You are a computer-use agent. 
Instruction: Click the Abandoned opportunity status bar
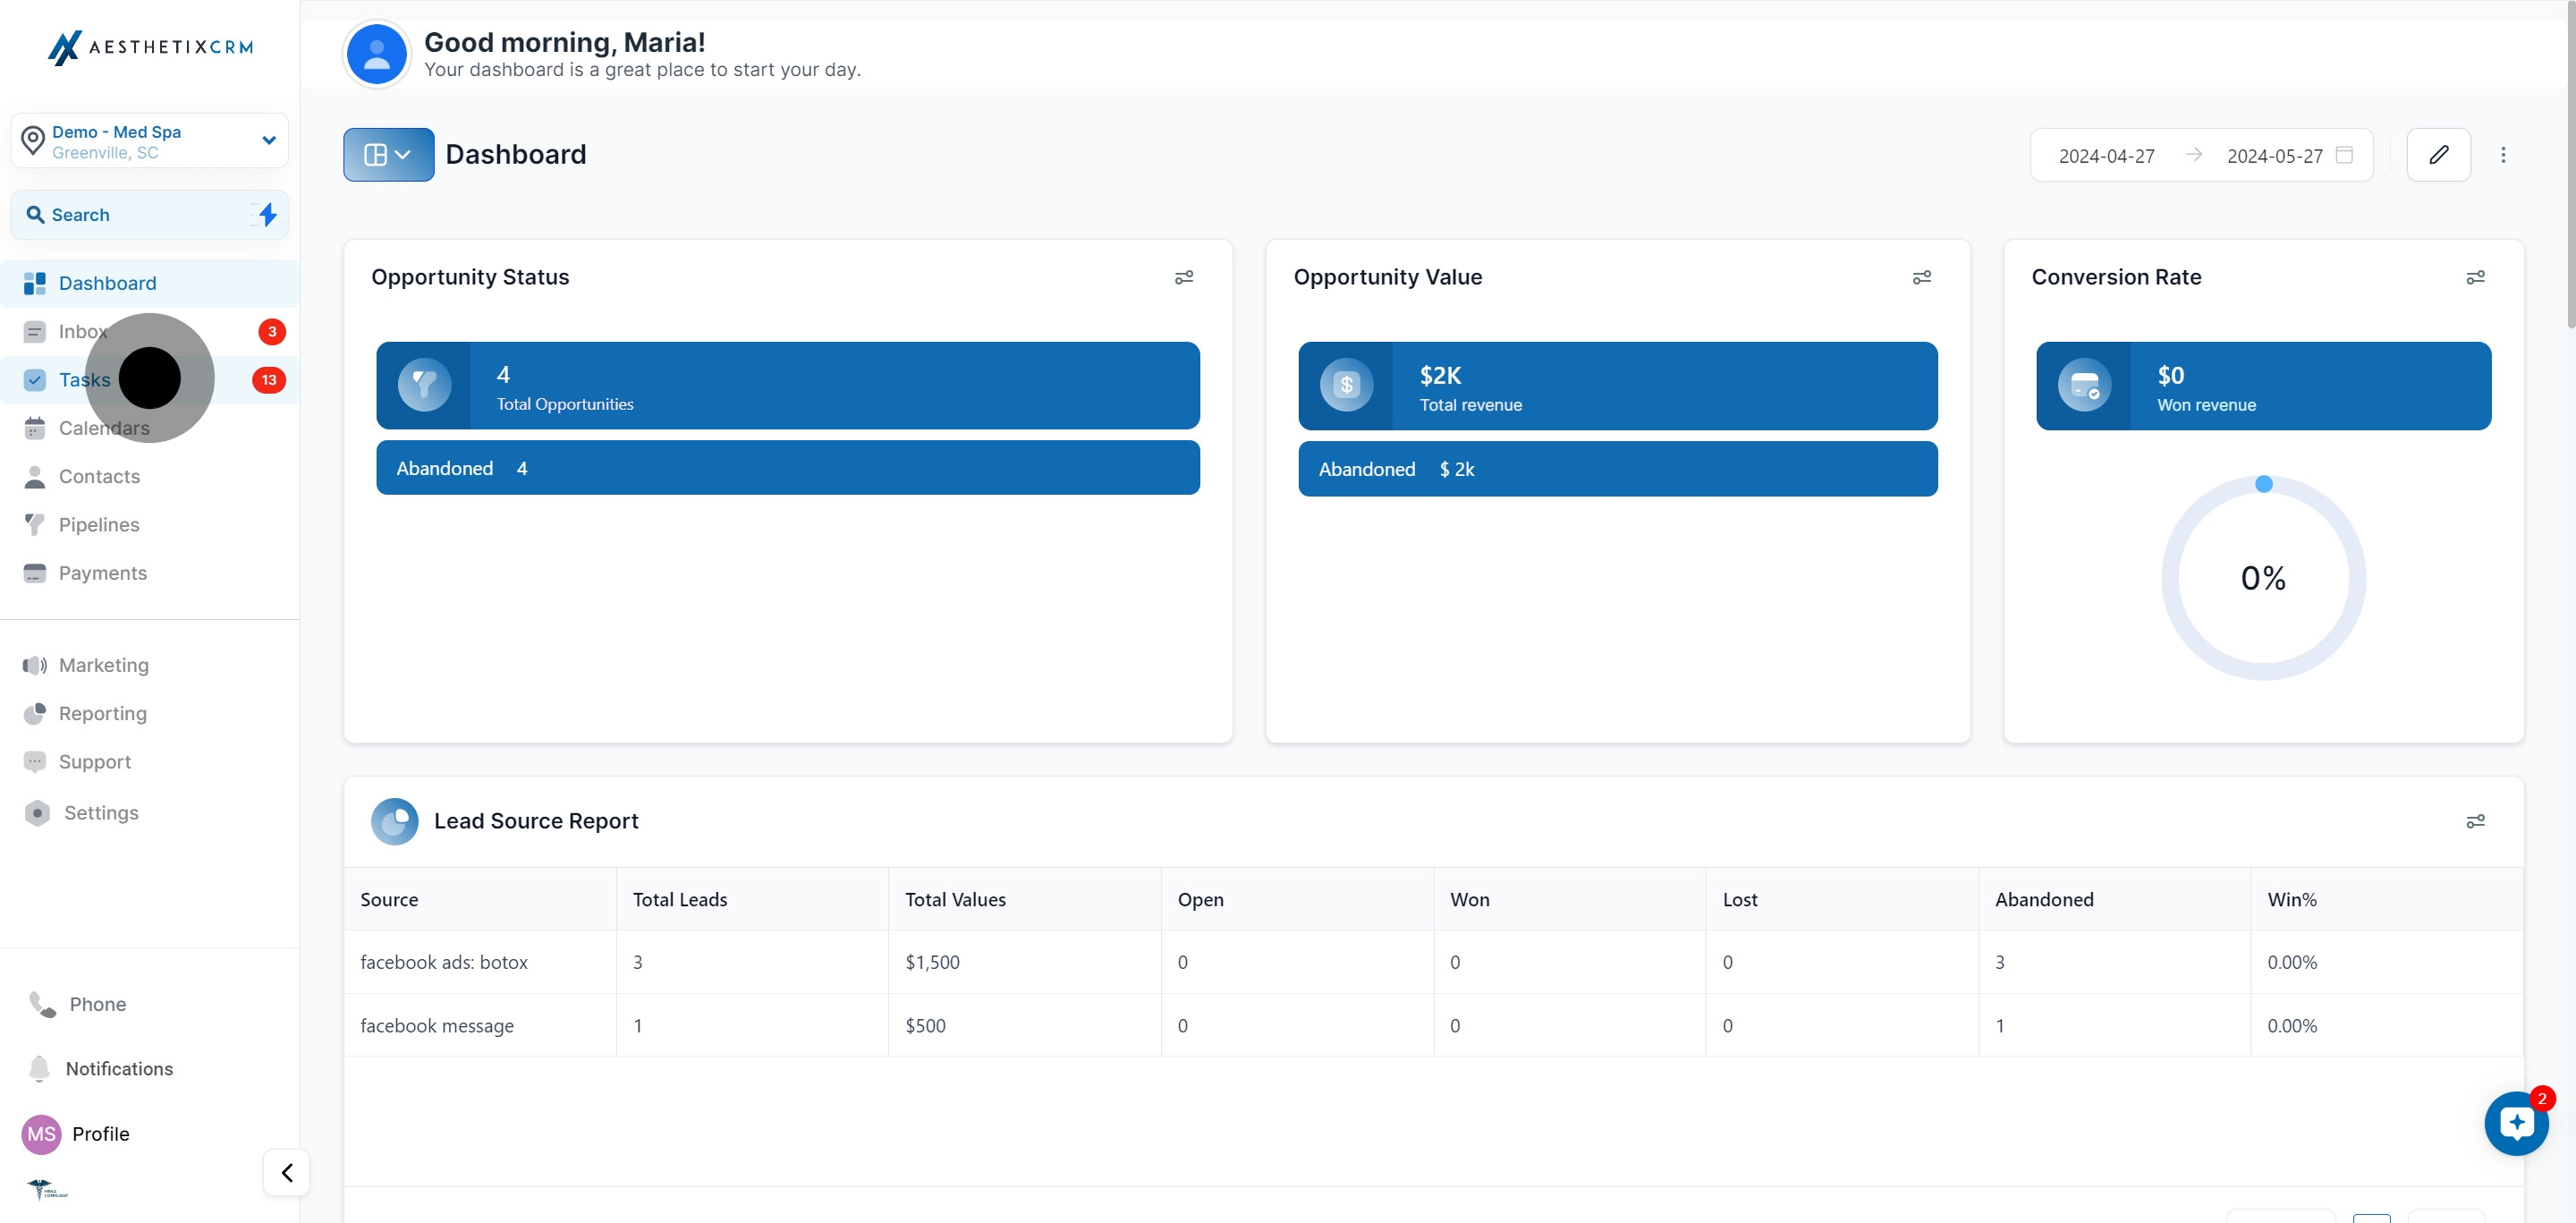(788, 468)
